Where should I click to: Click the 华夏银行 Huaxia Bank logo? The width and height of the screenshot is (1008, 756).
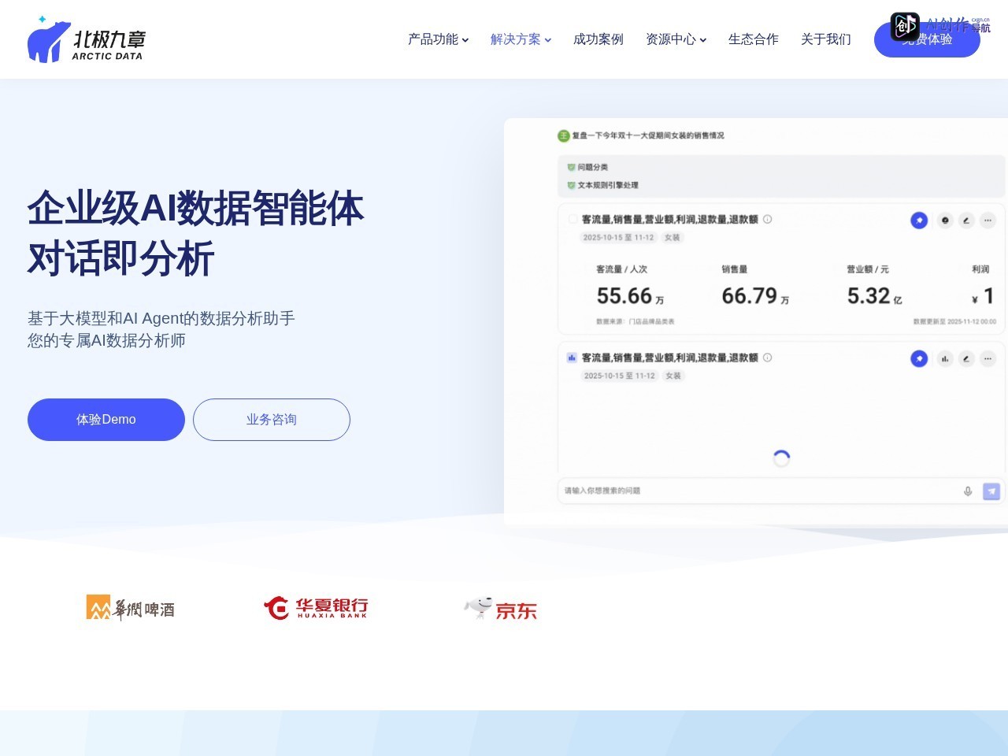pos(316,607)
